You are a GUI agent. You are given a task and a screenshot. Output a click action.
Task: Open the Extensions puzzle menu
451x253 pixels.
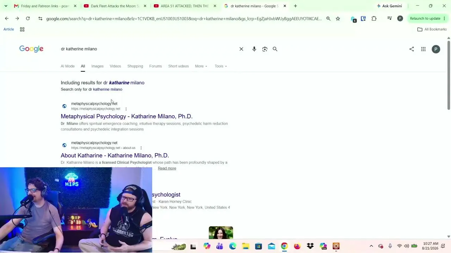pyautogui.click(x=374, y=19)
